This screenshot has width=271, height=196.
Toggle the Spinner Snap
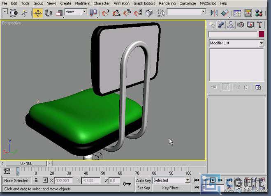coord(138,13)
